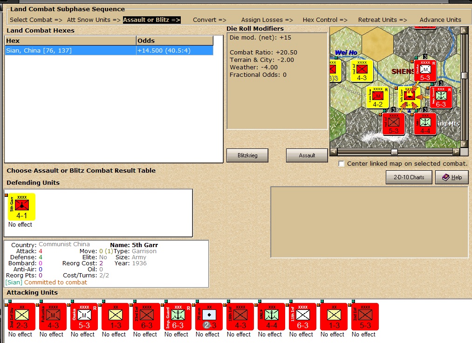Click the map's vertical scrollbar thumb
Image resolution: width=472 pixels, height=343 pixels.
[x=464, y=75]
